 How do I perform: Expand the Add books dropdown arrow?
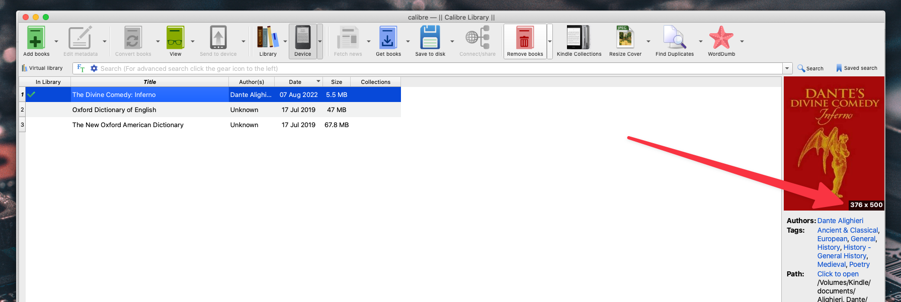(x=56, y=42)
